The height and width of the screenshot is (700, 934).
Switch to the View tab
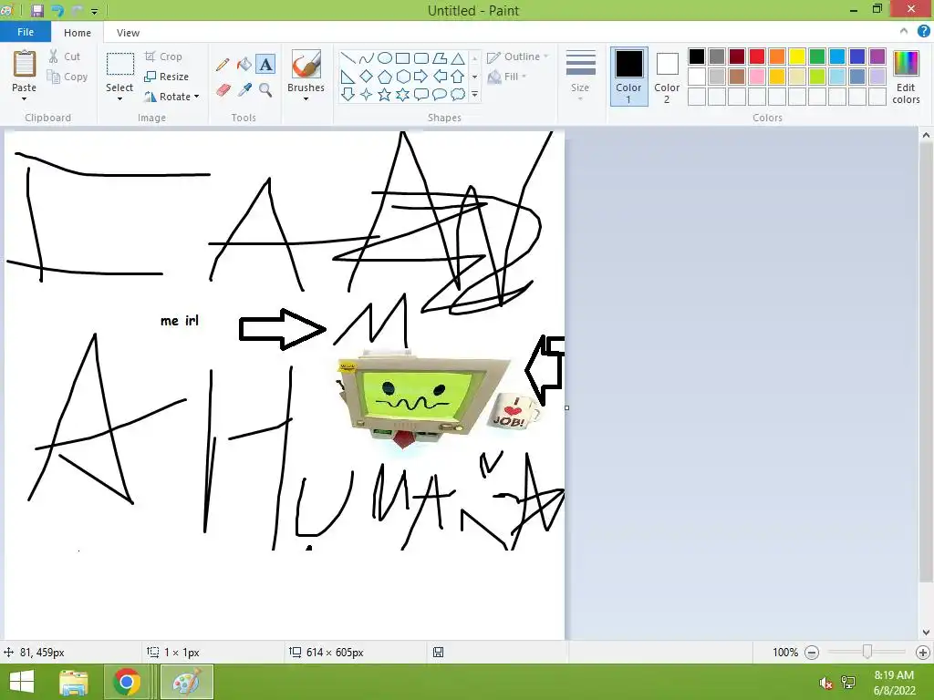[x=128, y=33]
